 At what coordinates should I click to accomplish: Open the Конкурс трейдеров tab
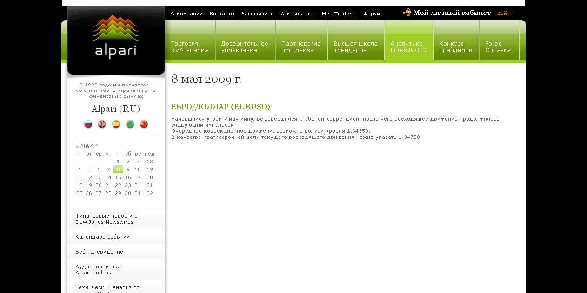coord(456,46)
